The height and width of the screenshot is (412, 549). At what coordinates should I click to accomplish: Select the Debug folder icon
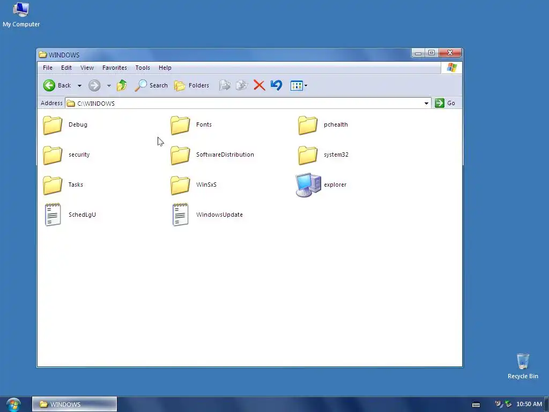coord(53,125)
